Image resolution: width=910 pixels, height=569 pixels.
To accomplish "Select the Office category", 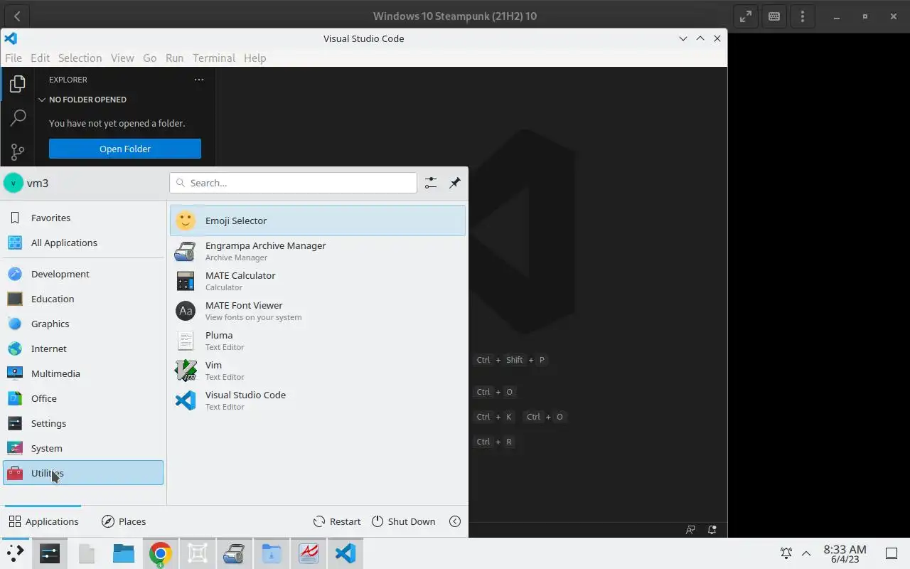I will tap(83, 398).
